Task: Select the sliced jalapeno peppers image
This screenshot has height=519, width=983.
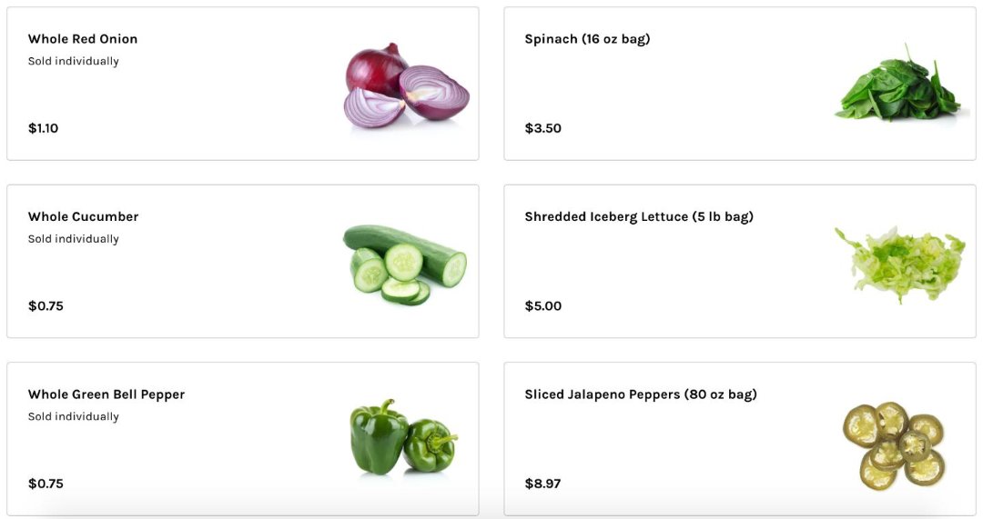Action: pos(893,444)
